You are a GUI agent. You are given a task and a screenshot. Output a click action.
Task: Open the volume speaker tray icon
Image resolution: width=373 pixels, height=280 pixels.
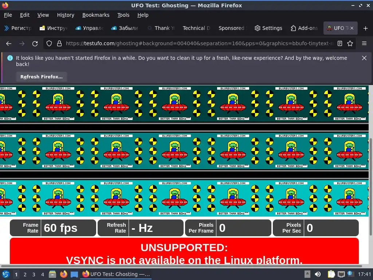(x=318, y=274)
